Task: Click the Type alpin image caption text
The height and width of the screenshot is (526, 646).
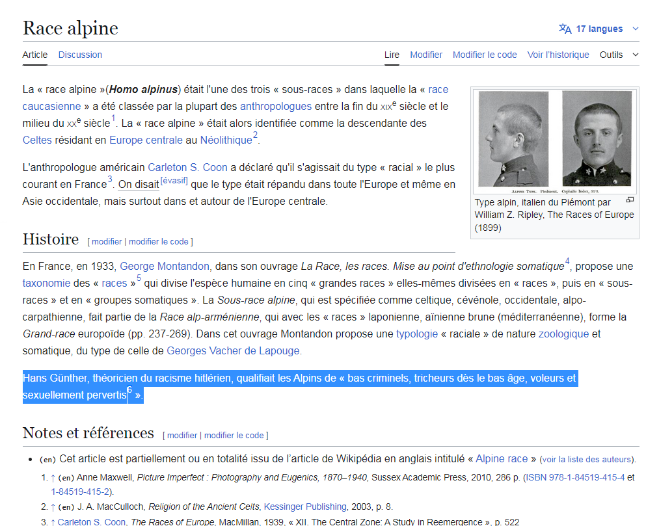Action: pos(554,215)
